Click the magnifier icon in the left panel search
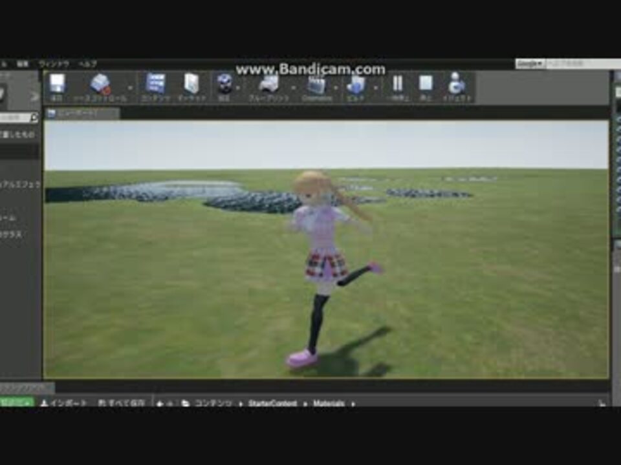The height and width of the screenshot is (465, 621). 34,118
